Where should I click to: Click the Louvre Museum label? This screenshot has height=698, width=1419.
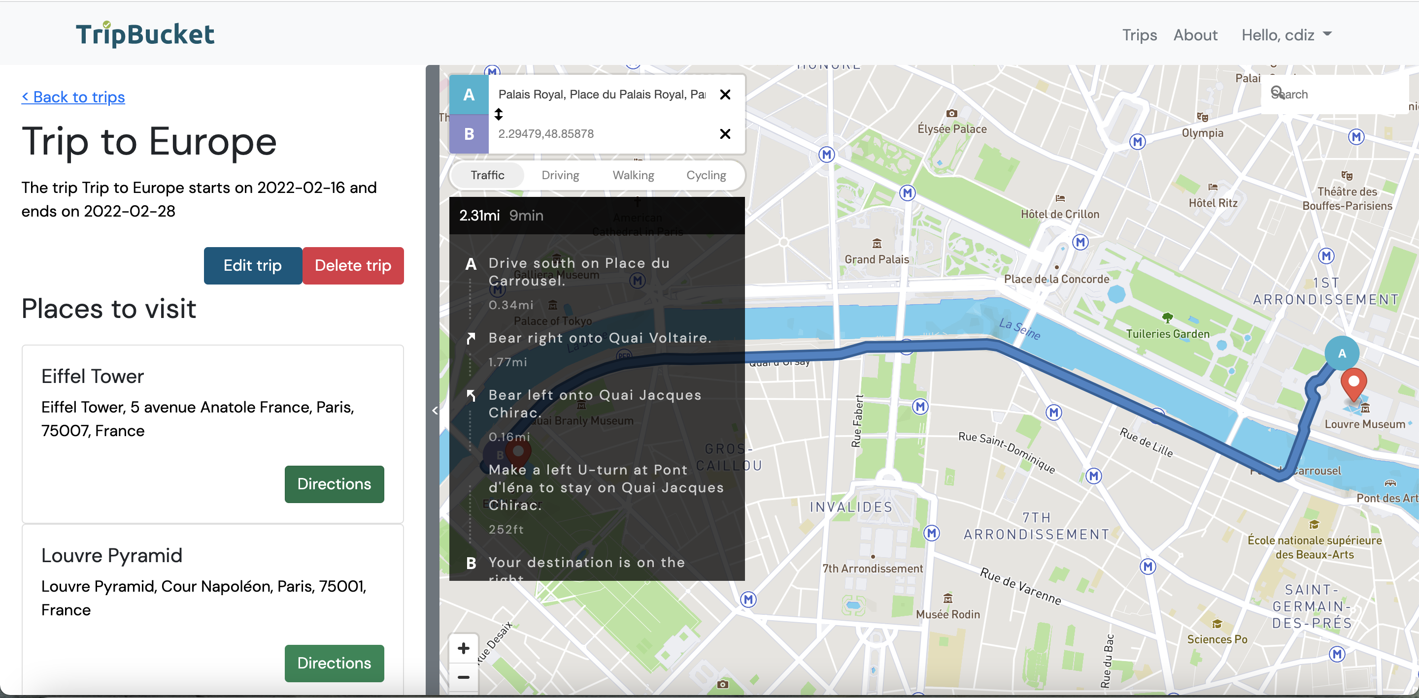coord(1364,424)
